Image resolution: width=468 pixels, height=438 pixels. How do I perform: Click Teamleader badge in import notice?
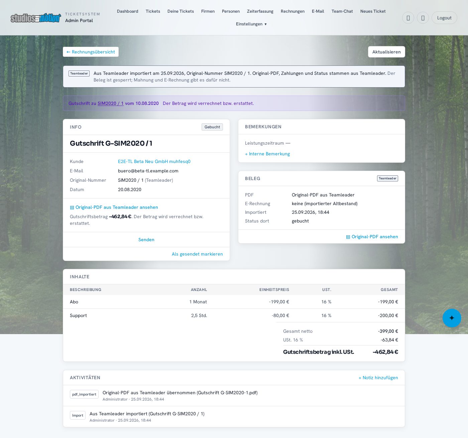click(x=79, y=74)
